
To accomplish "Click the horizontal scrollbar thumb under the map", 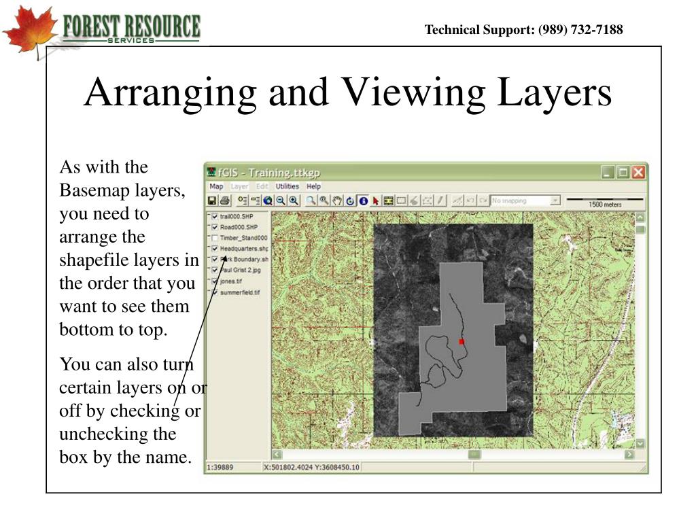I will coord(474,455).
